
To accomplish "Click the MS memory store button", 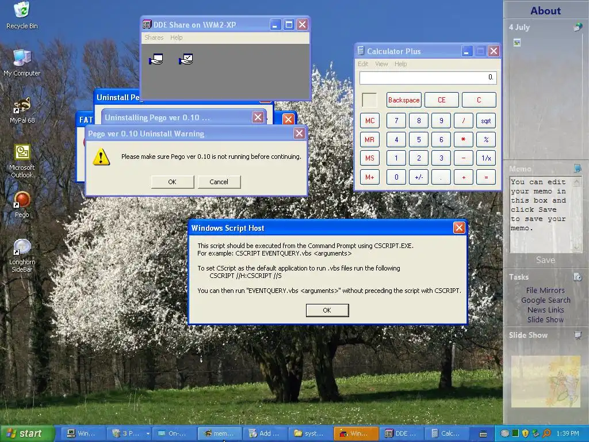I will (370, 158).
